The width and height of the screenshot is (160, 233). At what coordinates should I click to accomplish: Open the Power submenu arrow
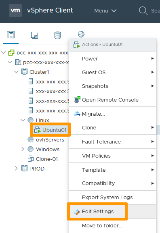click(152, 58)
